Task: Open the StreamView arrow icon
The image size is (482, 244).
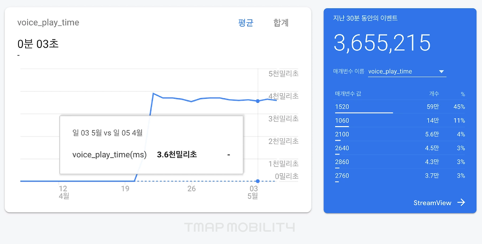Action: coord(462,202)
